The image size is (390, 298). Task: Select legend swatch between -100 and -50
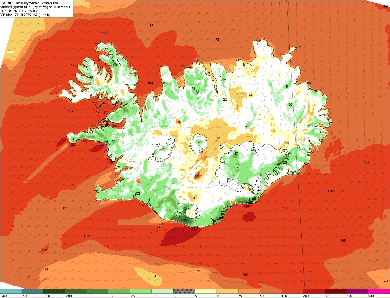(97, 291)
